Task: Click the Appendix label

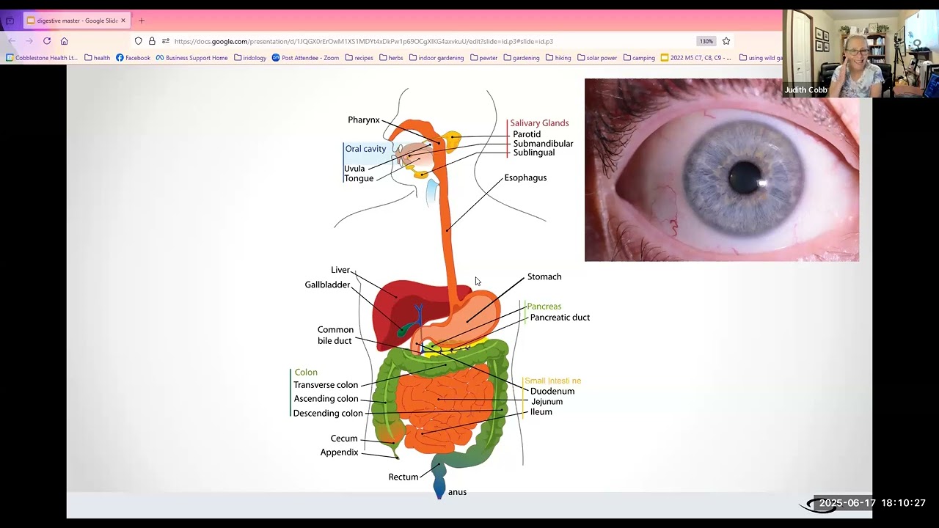Action: (339, 452)
